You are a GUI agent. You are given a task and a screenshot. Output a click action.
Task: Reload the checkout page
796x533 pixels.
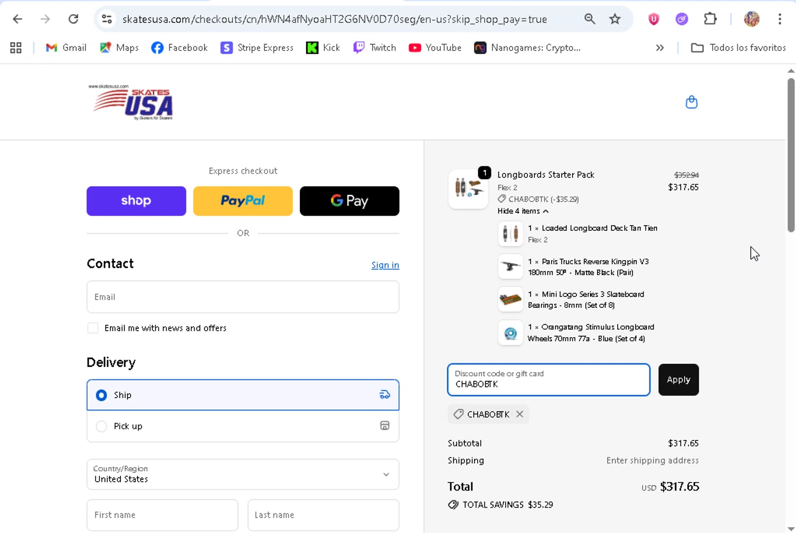(x=73, y=19)
